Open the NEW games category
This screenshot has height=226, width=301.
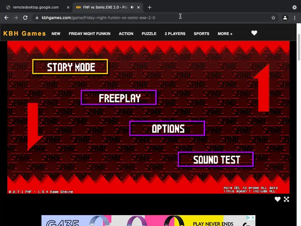point(56,34)
